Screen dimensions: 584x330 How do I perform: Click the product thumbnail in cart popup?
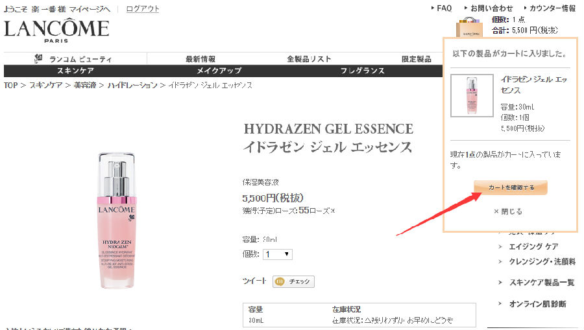point(472,96)
